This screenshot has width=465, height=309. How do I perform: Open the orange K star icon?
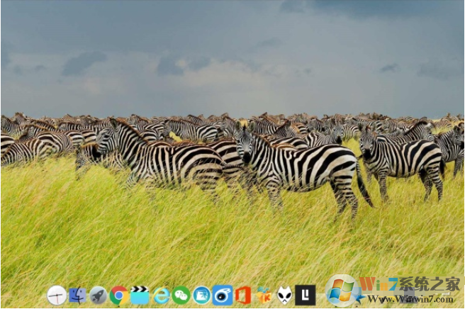coord(264,296)
